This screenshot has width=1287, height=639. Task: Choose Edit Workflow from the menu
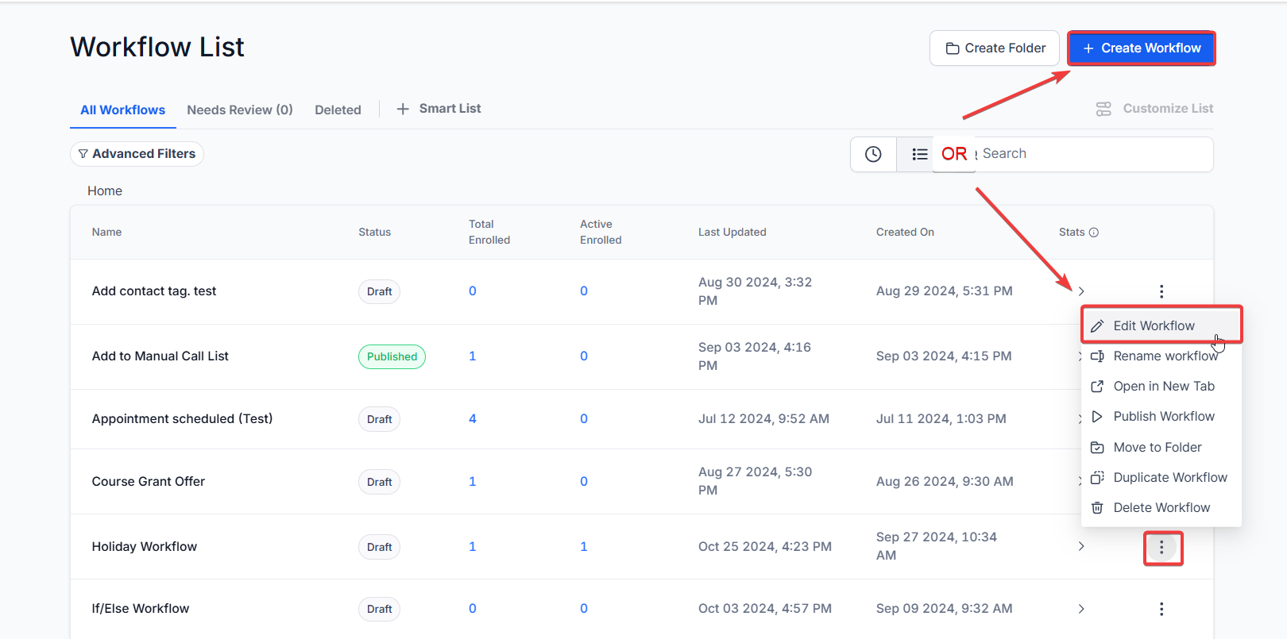point(1161,325)
